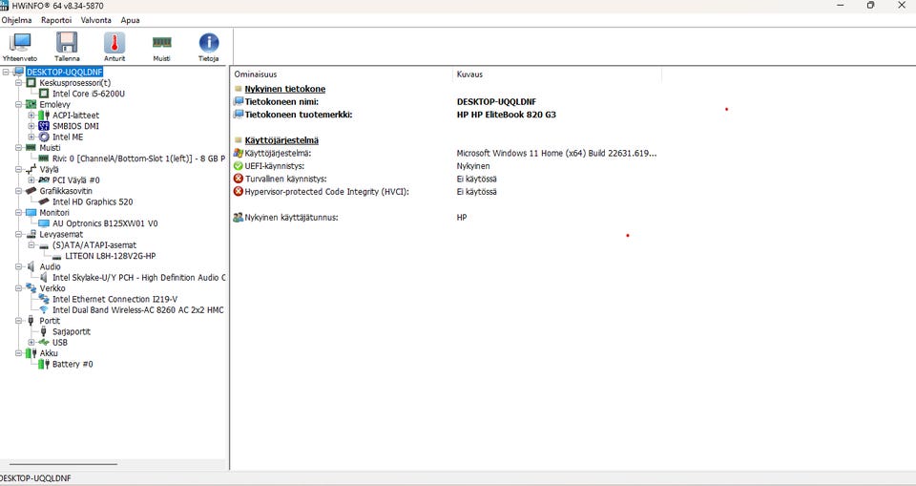This screenshot has height=486, width=916.
Task: Expand the USB tree node
Action: coord(31,342)
